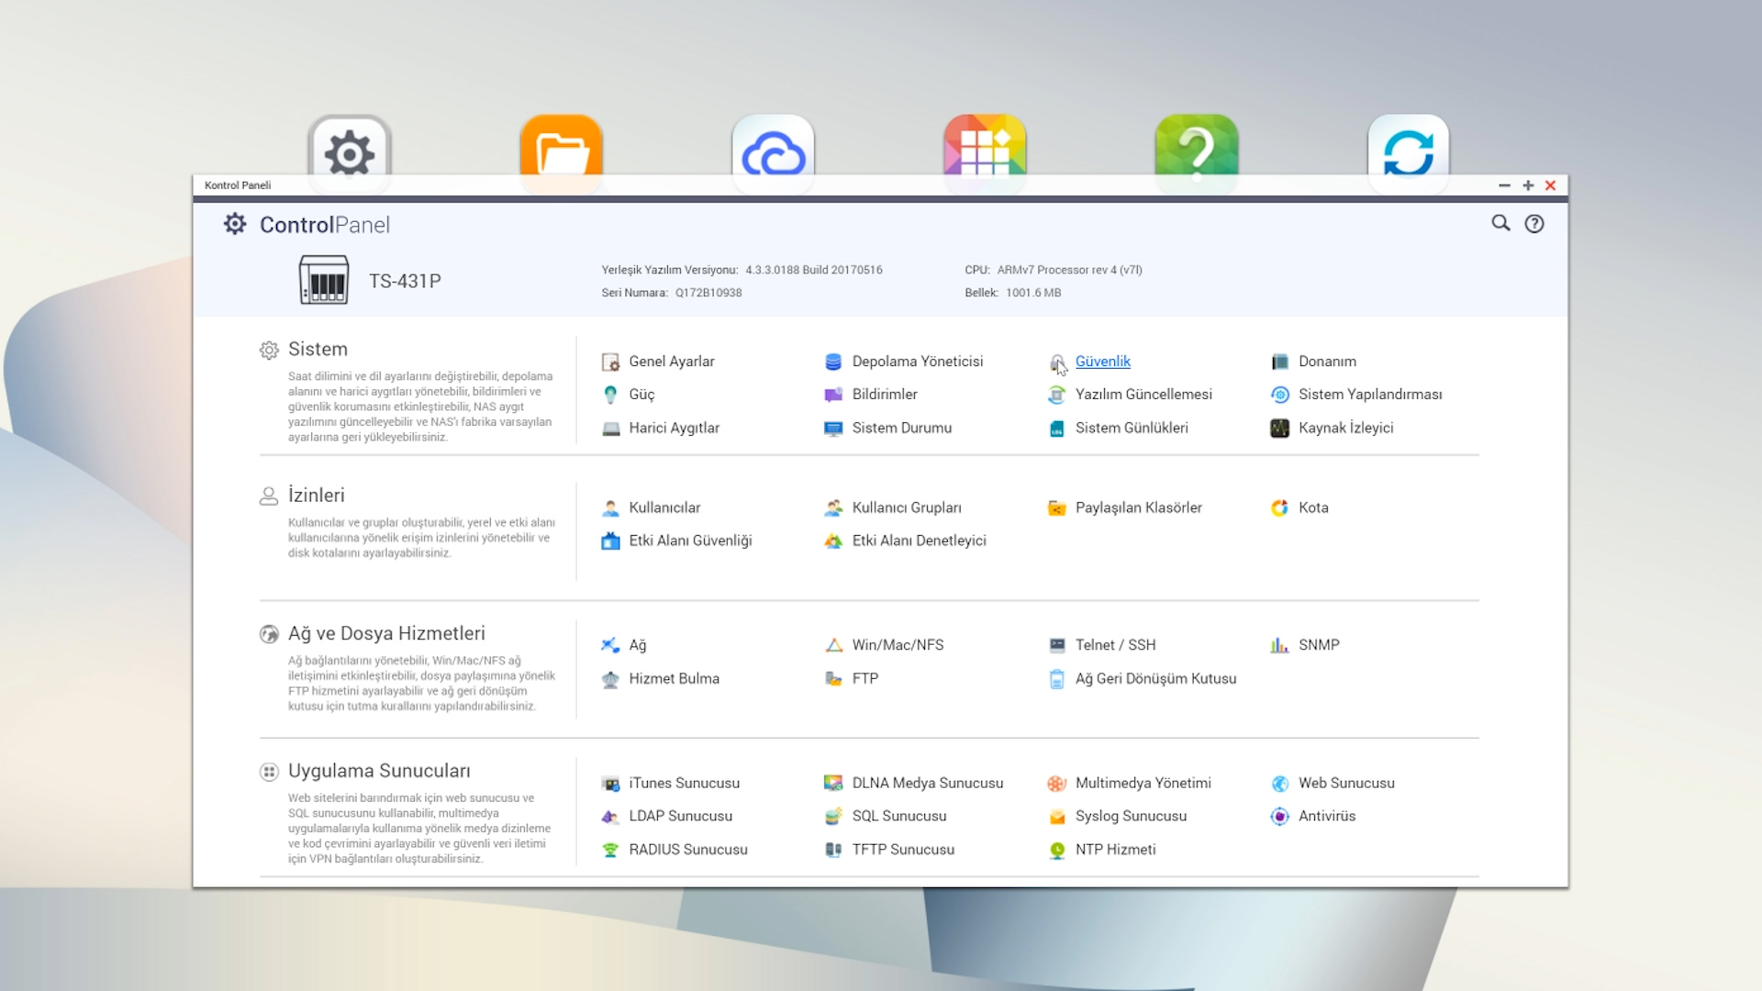Open the Donanım hardware icon
The width and height of the screenshot is (1762, 991).
1279,362
